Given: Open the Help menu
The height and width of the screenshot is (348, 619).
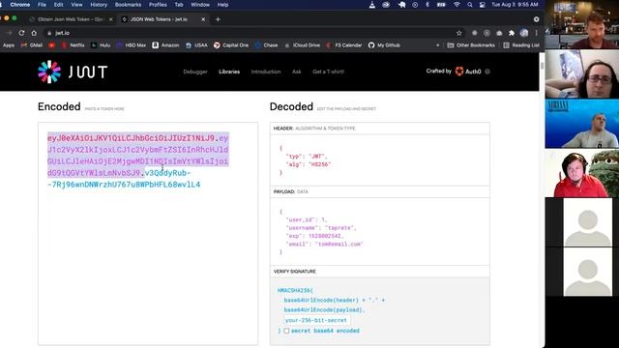Looking at the screenshot, I should pos(222,5).
